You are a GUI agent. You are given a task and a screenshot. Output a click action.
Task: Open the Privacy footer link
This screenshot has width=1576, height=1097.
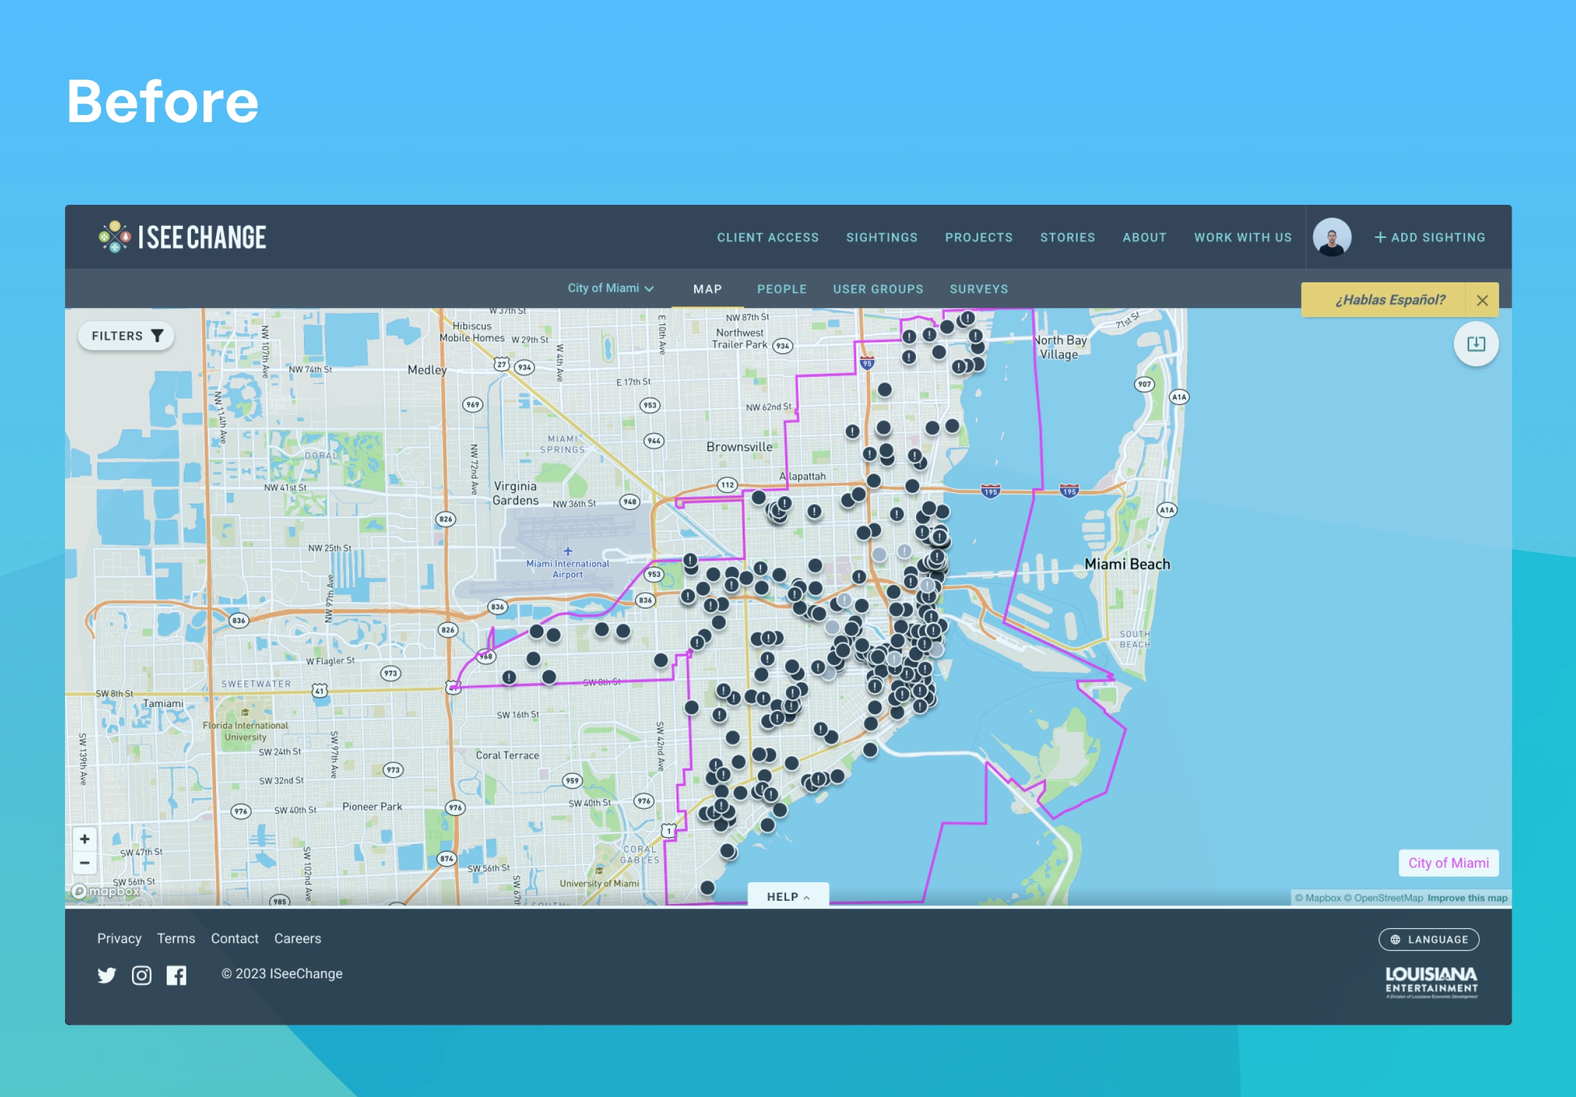coord(119,938)
